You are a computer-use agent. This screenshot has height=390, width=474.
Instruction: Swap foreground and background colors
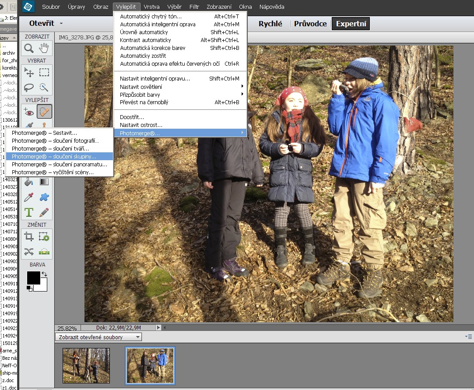pyautogui.click(x=44, y=274)
